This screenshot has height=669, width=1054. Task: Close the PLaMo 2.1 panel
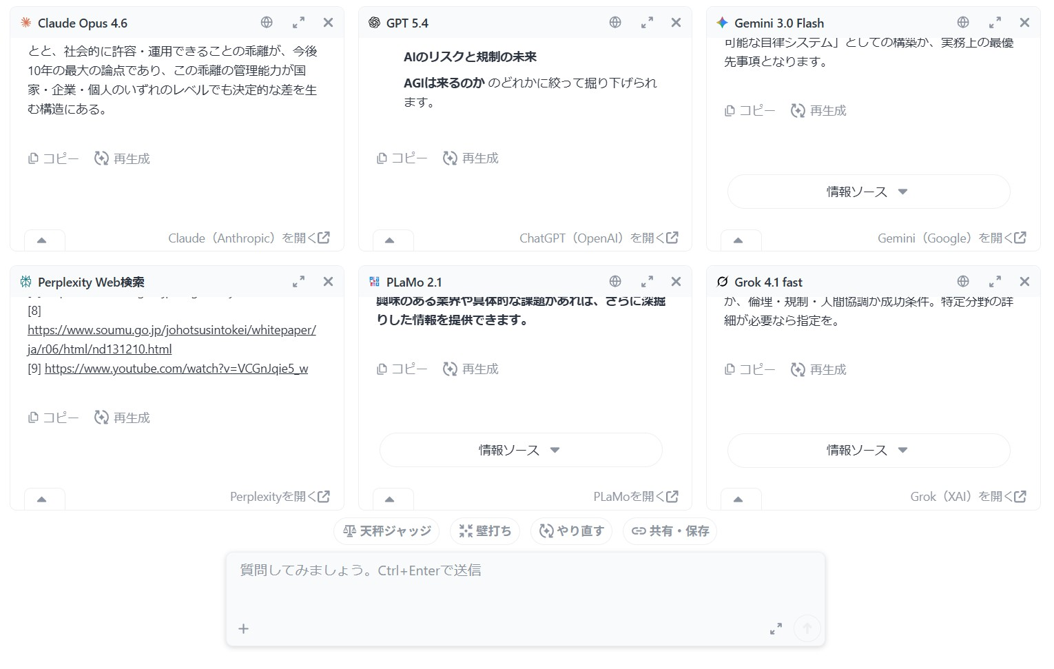676,282
